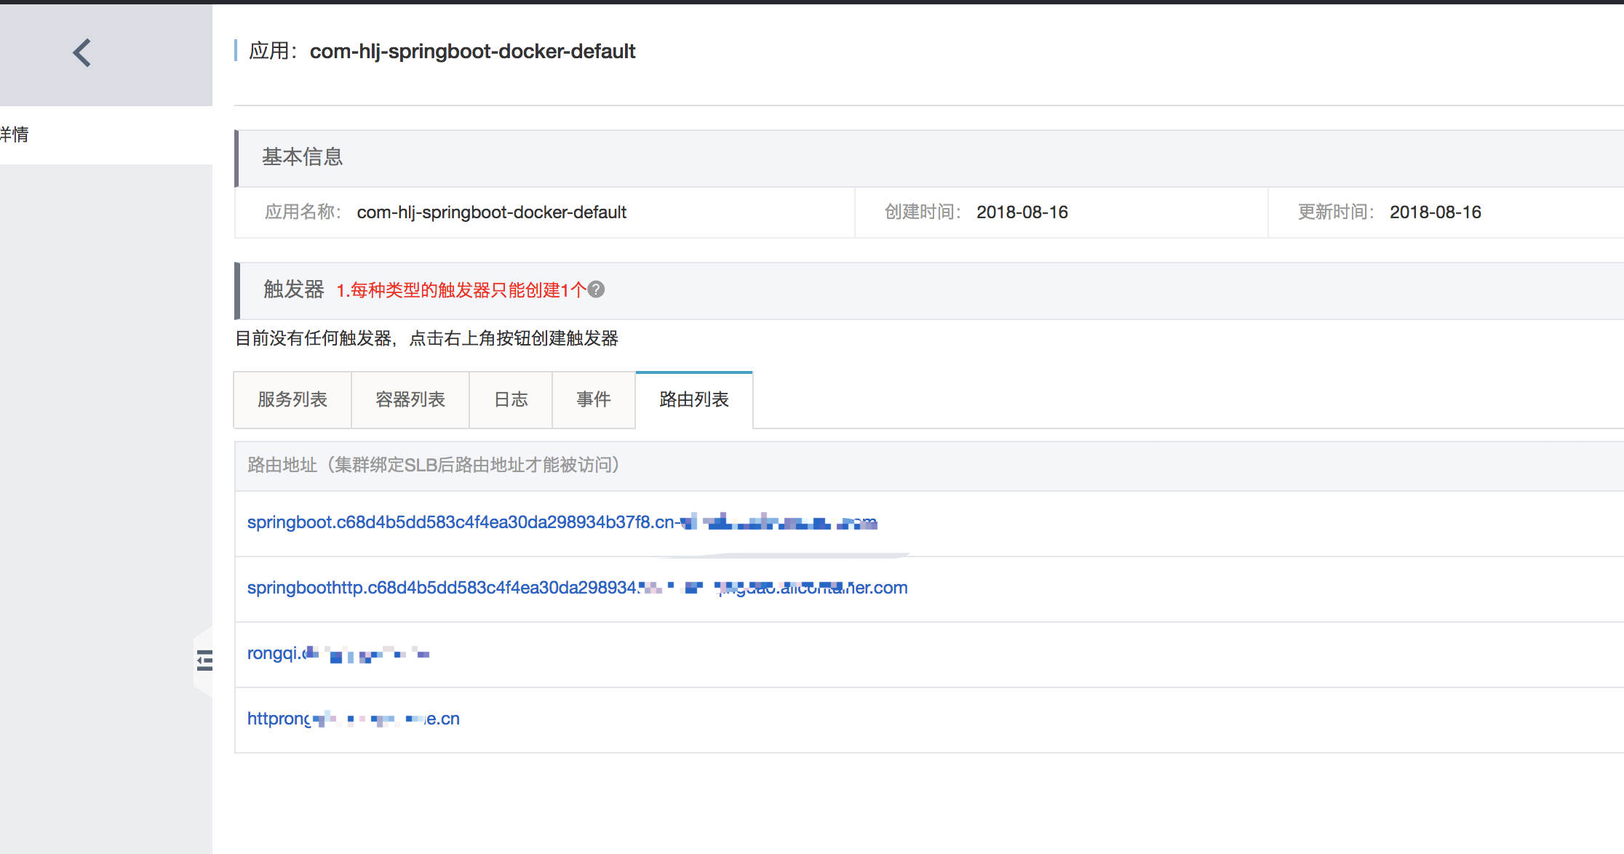The image size is (1624, 854).
Task: Click the 触发器 section title
Action: (x=294, y=290)
